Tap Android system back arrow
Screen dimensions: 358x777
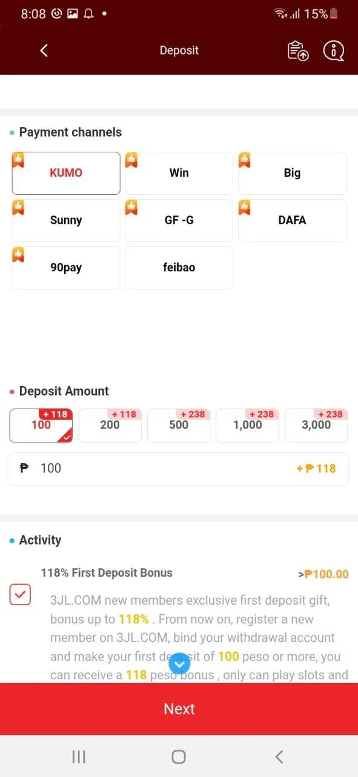point(279,756)
